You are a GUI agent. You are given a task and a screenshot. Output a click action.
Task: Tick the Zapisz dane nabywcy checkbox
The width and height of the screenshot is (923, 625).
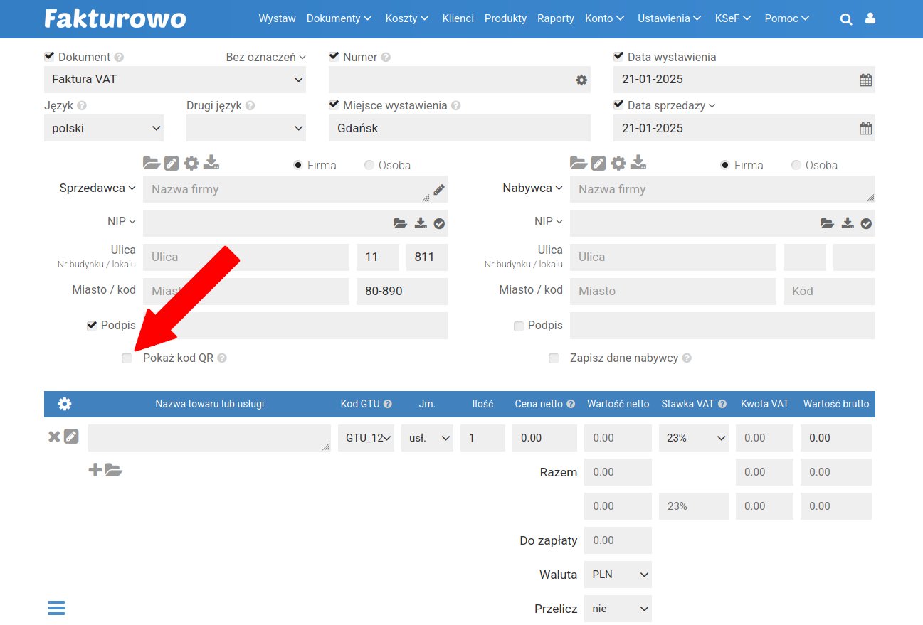[554, 358]
